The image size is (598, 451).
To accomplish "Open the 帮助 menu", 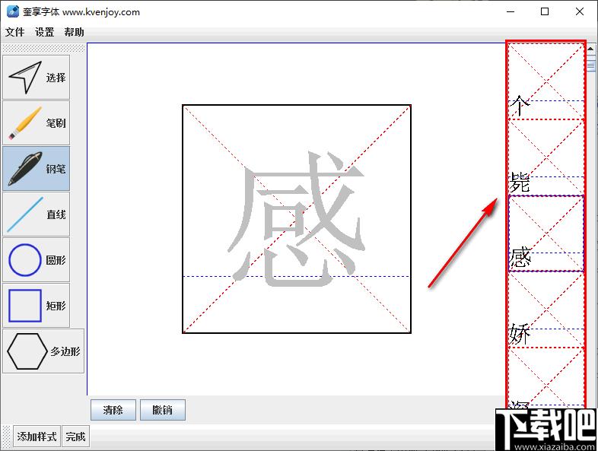I will coord(74,32).
